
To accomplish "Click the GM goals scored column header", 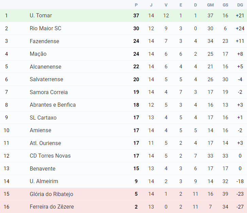I will point(210,5).
